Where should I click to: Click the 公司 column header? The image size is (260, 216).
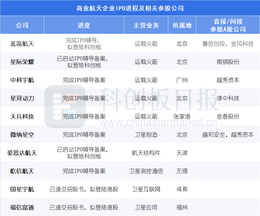pyautogui.click(x=22, y=25)
